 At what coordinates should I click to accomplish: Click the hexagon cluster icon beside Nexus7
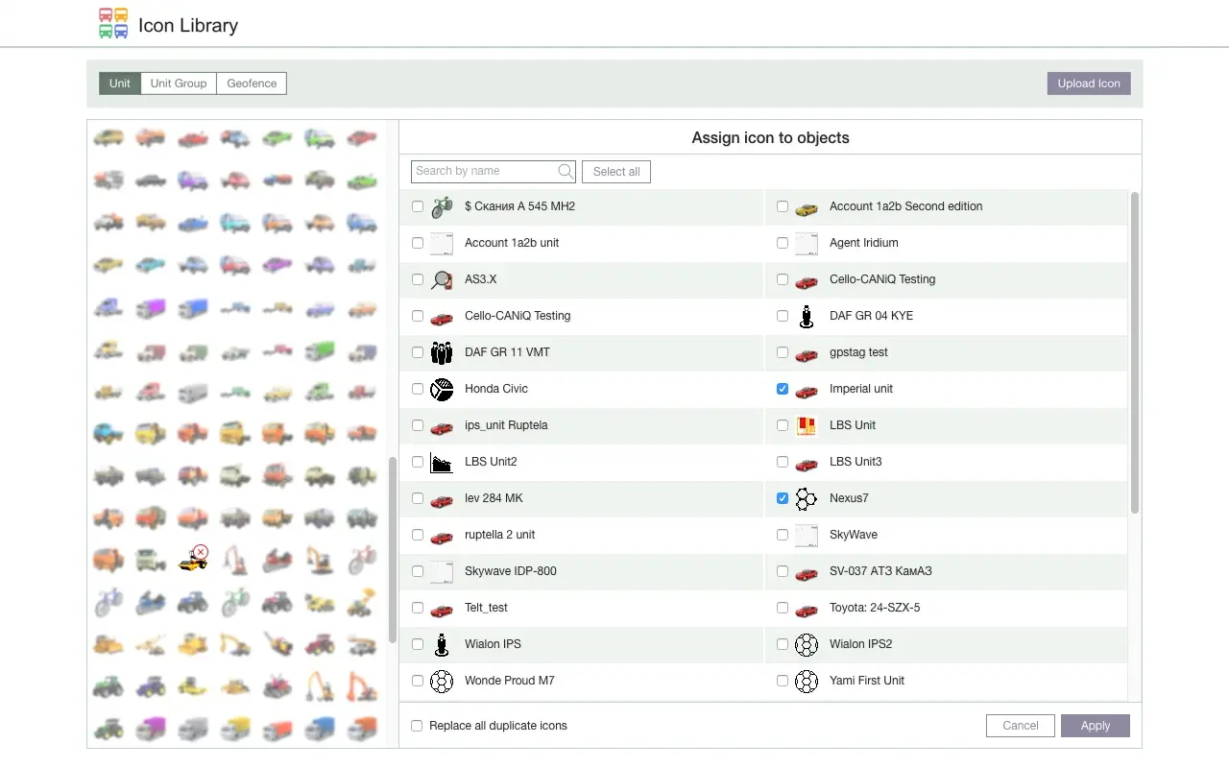[x=807, y=498]
